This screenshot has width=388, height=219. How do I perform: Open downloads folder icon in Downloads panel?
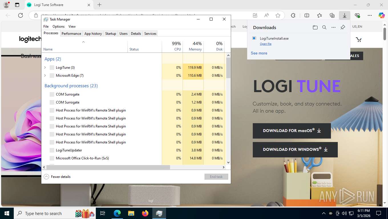pos(315,27)
